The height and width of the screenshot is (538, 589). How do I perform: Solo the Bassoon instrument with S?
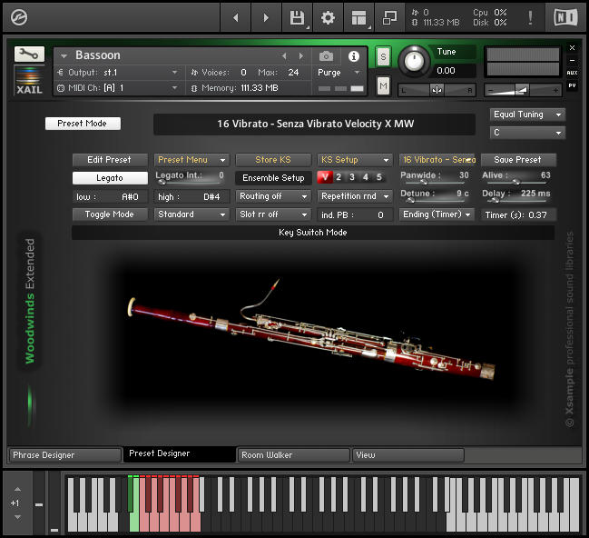[x=383, y=57]
